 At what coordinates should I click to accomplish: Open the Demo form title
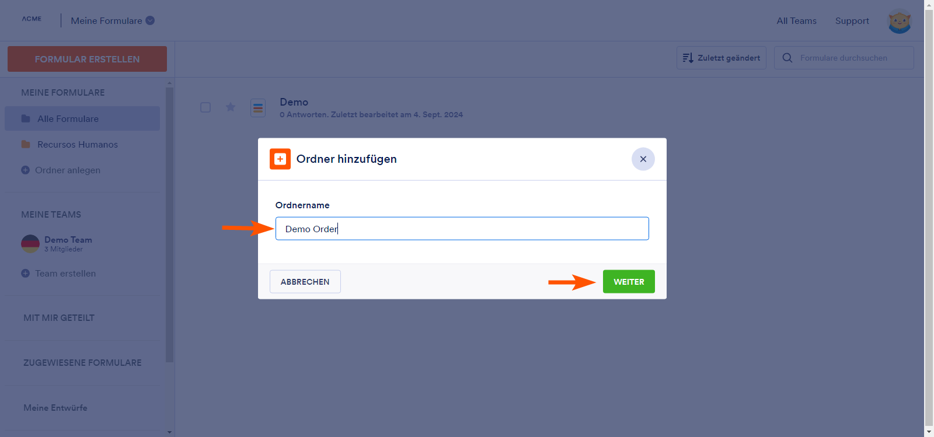tap(294, 102)
